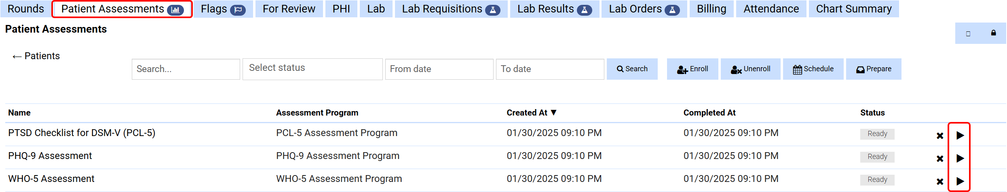Click the Prepare button

873,69
